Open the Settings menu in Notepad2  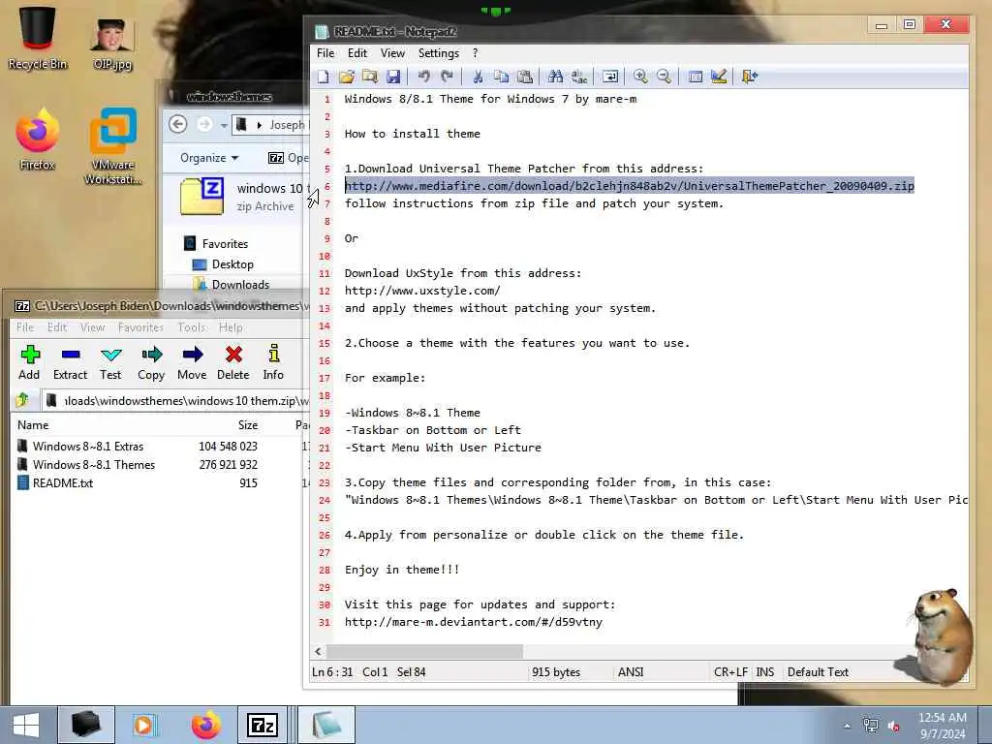tap(439, 53)
